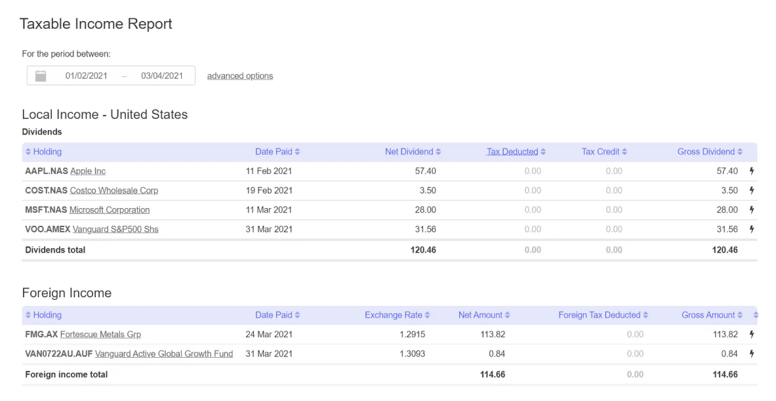Click Apple net dividend 57.40
Screen dimensions: 776x401
point(425,171)
